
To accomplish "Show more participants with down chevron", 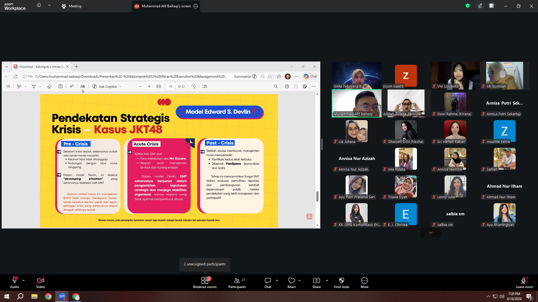I will (431, 233).
